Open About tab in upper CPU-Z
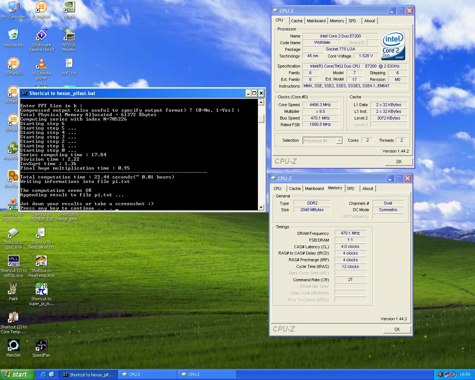 (x=369, y=21)
